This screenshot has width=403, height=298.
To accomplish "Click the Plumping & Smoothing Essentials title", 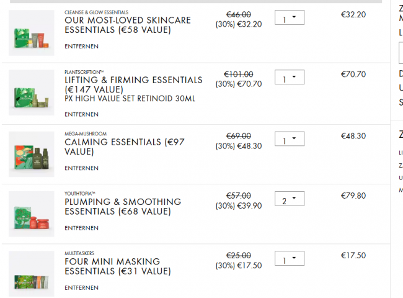I will (x=123, y=206).
